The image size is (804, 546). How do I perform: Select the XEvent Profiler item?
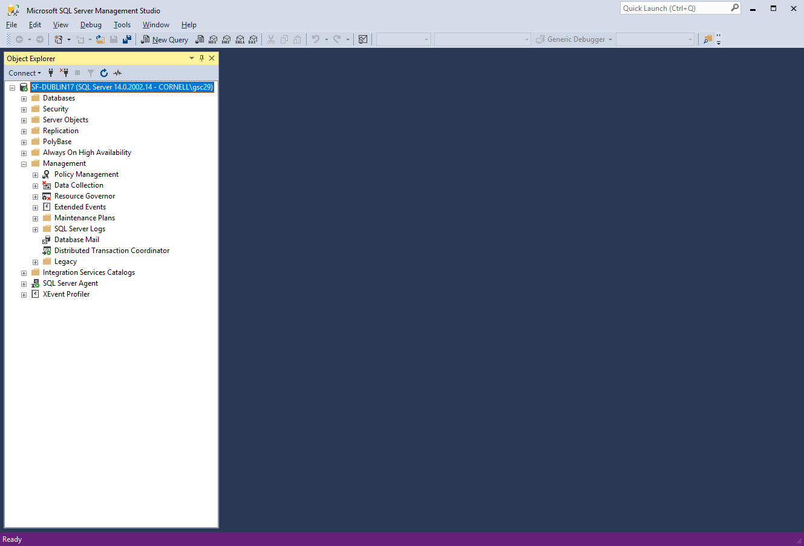tap(66, 294)
